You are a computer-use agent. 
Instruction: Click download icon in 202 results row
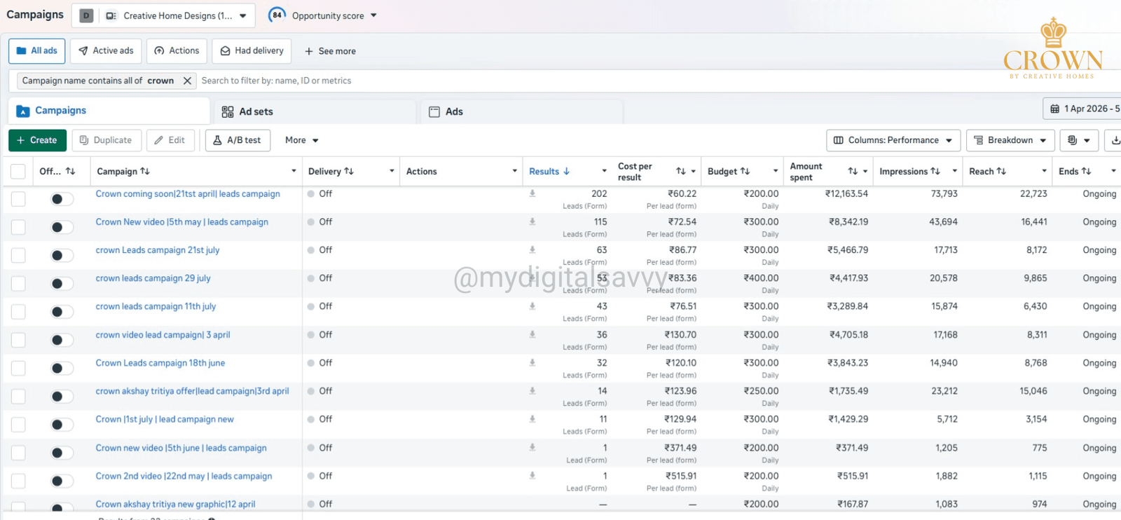tap(532, 193)
